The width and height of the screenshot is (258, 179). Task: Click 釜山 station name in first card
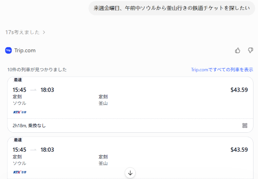[x=103, y=103]
